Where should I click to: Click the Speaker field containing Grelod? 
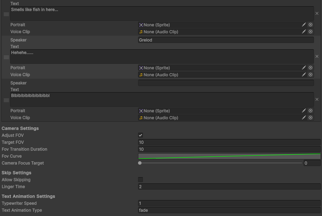(x=226, y=40)
